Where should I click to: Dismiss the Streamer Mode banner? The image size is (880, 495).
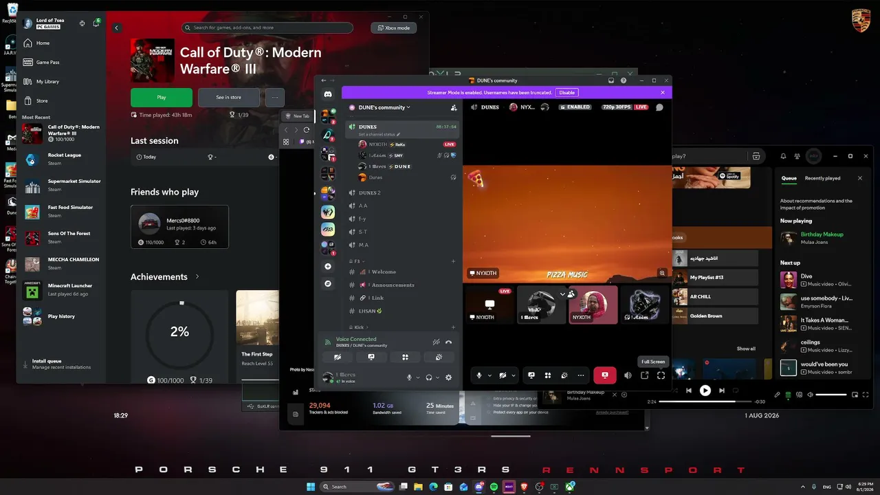point(663,92)
